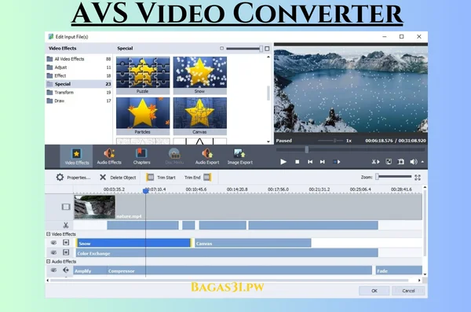Toggle full screen preview icon

(x=389, y=162)
